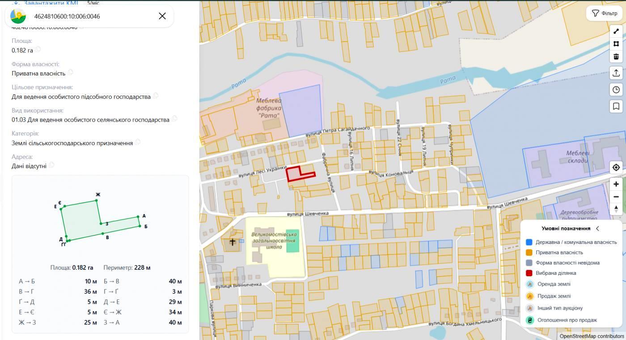Open the Фільтр filter dropdown

604,13
